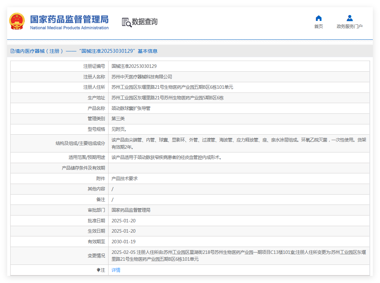Open the 详情 link
The width and height of the screenshot is (380, 283).
point(116,270)
